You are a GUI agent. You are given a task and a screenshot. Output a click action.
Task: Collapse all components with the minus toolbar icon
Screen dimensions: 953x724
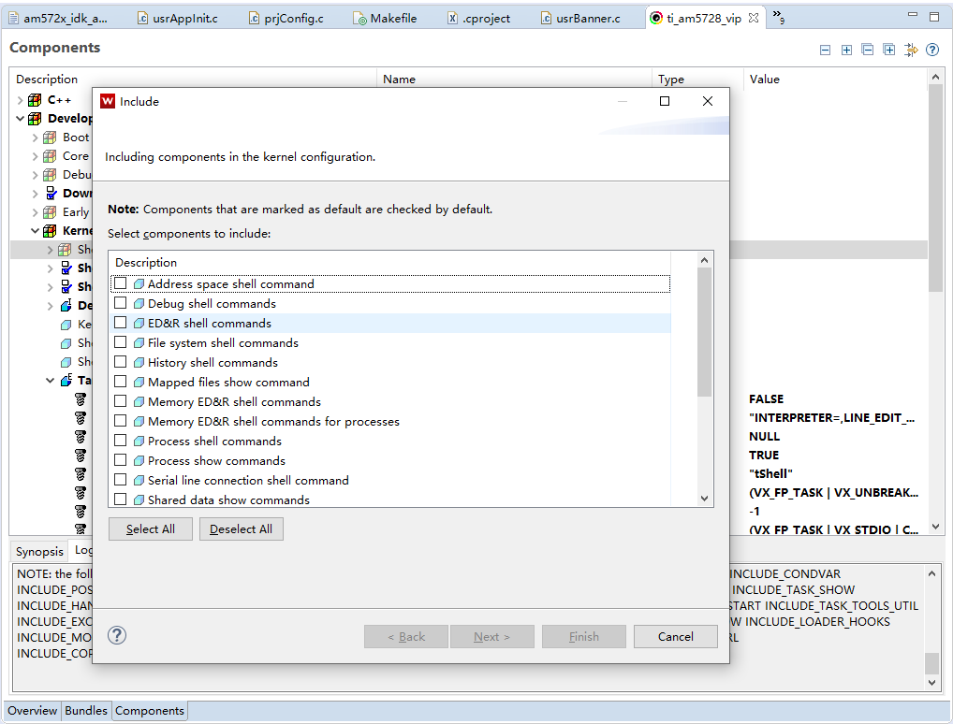click(x=824, y=50)
